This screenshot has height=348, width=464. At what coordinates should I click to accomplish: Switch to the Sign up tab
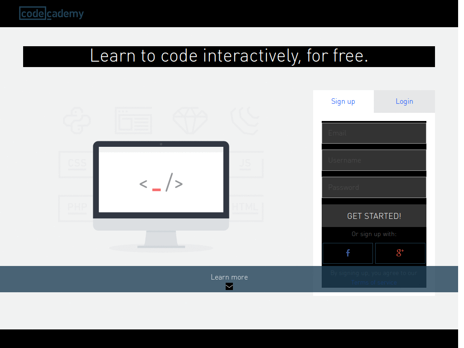[343, 101]
